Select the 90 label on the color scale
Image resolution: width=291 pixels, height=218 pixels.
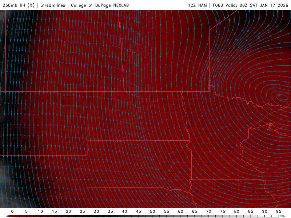264,211
